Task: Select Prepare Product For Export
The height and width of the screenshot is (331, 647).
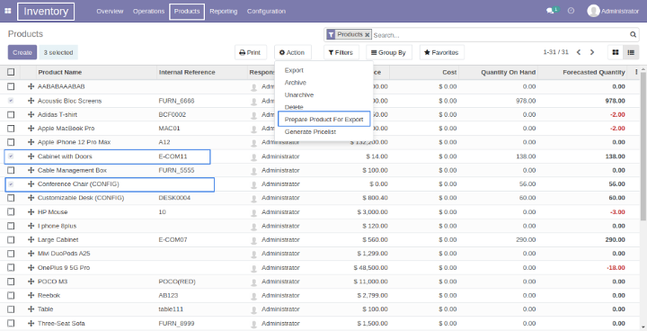Action: 323,120
